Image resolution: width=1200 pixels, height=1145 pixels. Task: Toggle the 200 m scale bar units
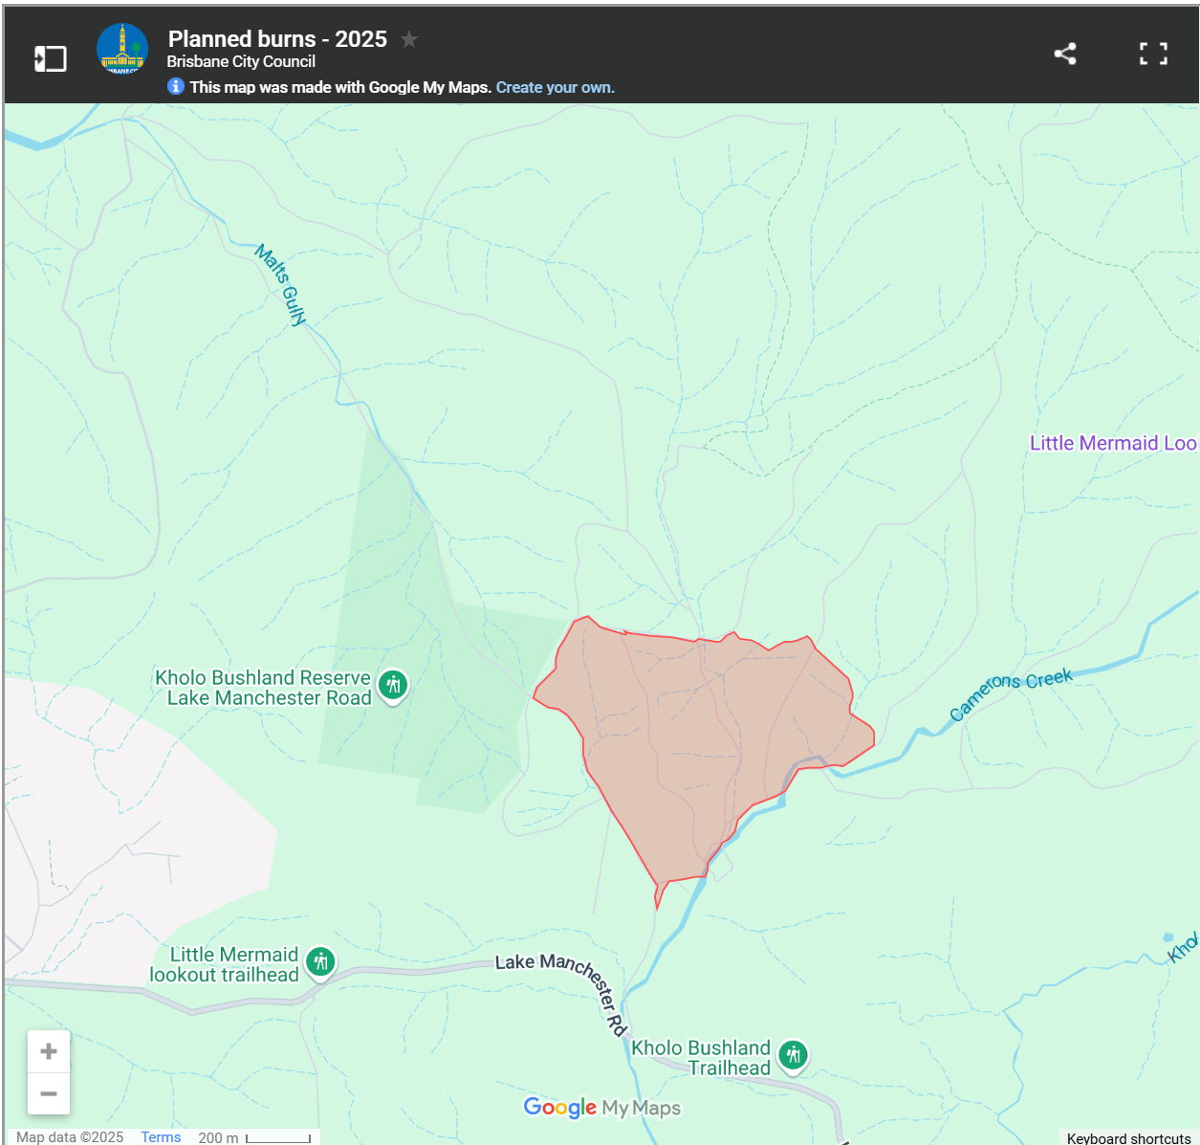click(x=255, y=1137)
